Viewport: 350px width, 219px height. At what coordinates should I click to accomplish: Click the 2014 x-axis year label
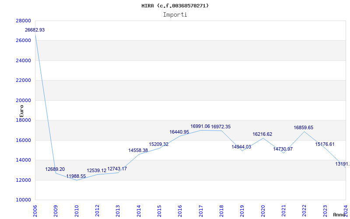pyautogui.click(x=139, y=211)
